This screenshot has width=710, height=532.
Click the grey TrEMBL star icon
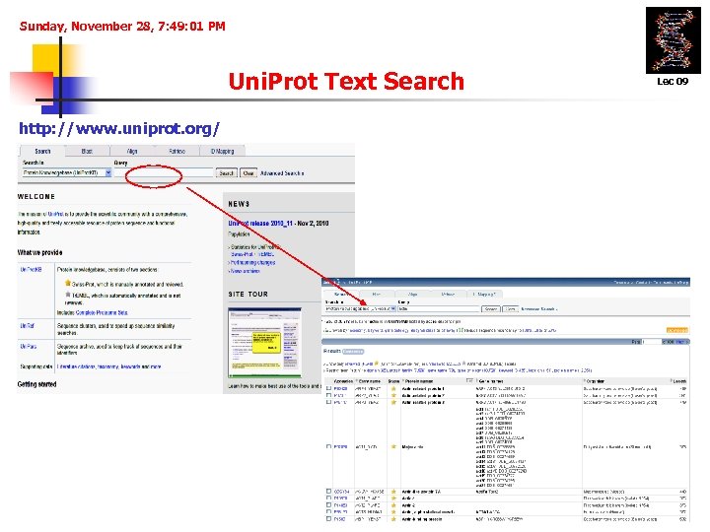(x=68, y=295)
